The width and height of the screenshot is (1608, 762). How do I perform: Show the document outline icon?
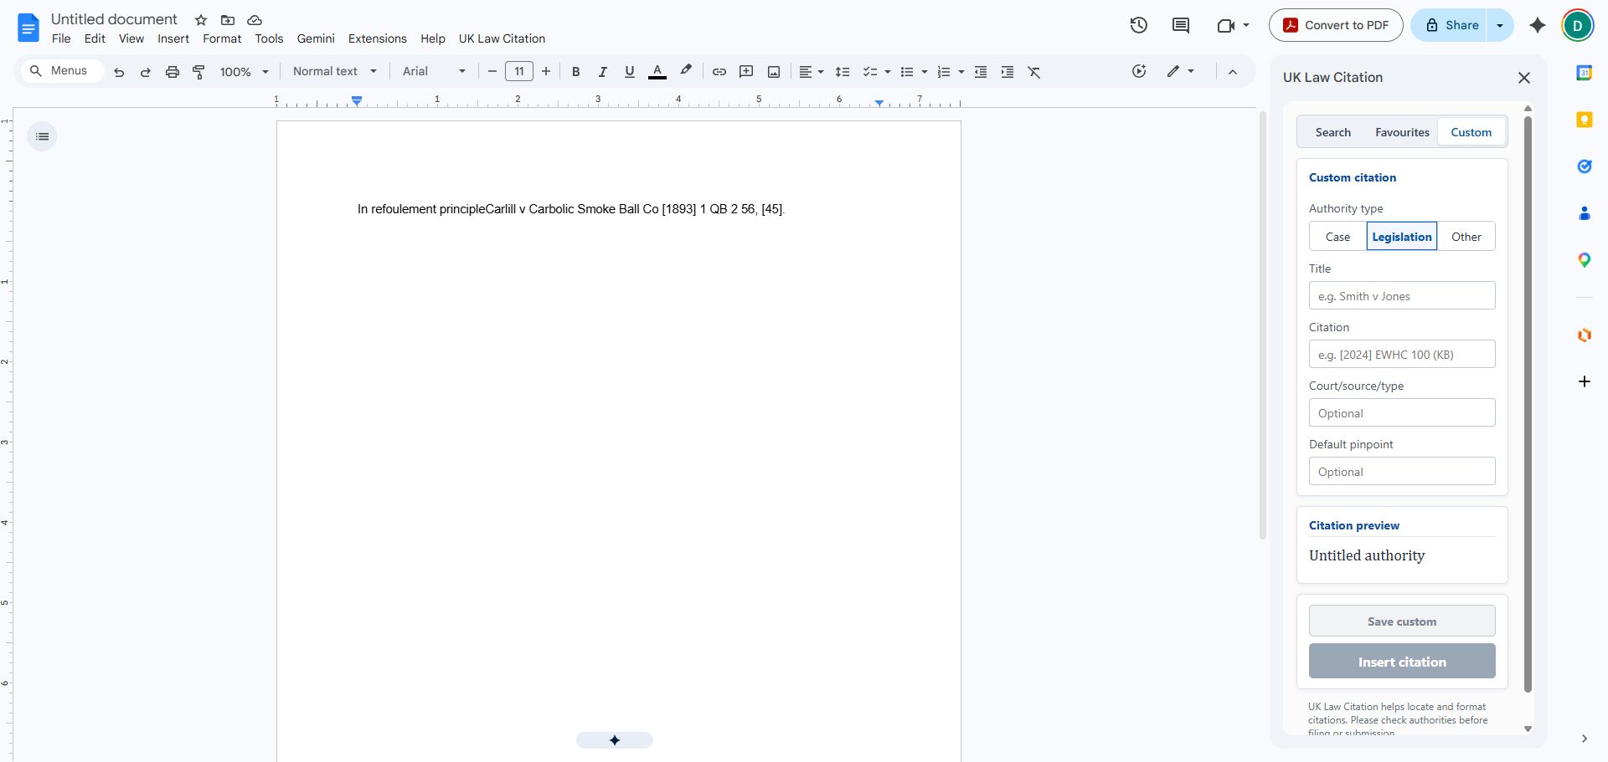[42, 136]
